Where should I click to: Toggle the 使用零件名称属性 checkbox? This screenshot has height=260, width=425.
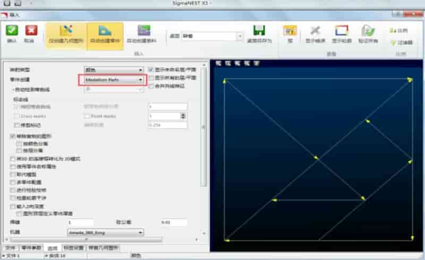[x=12, y=166]
